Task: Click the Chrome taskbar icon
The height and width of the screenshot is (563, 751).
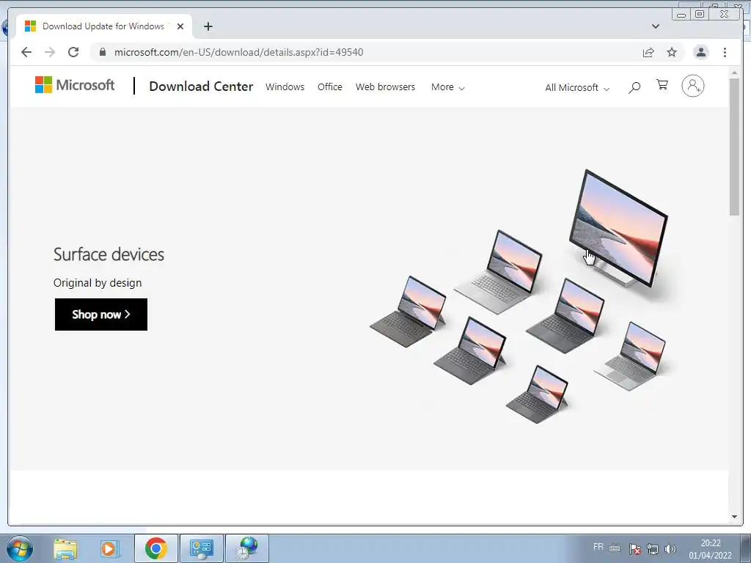Action: tap(156, 548)
